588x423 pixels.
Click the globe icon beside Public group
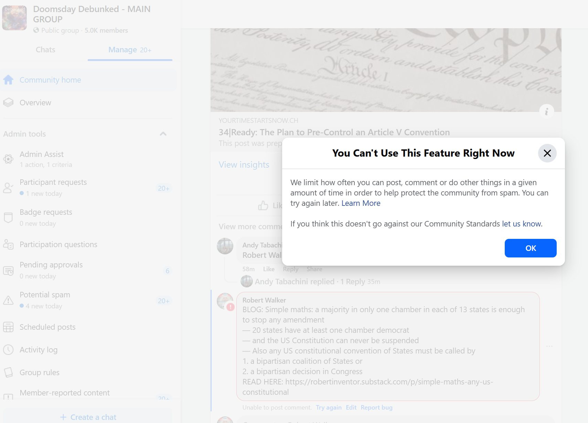pyautogui.click(x=36, y=30)
